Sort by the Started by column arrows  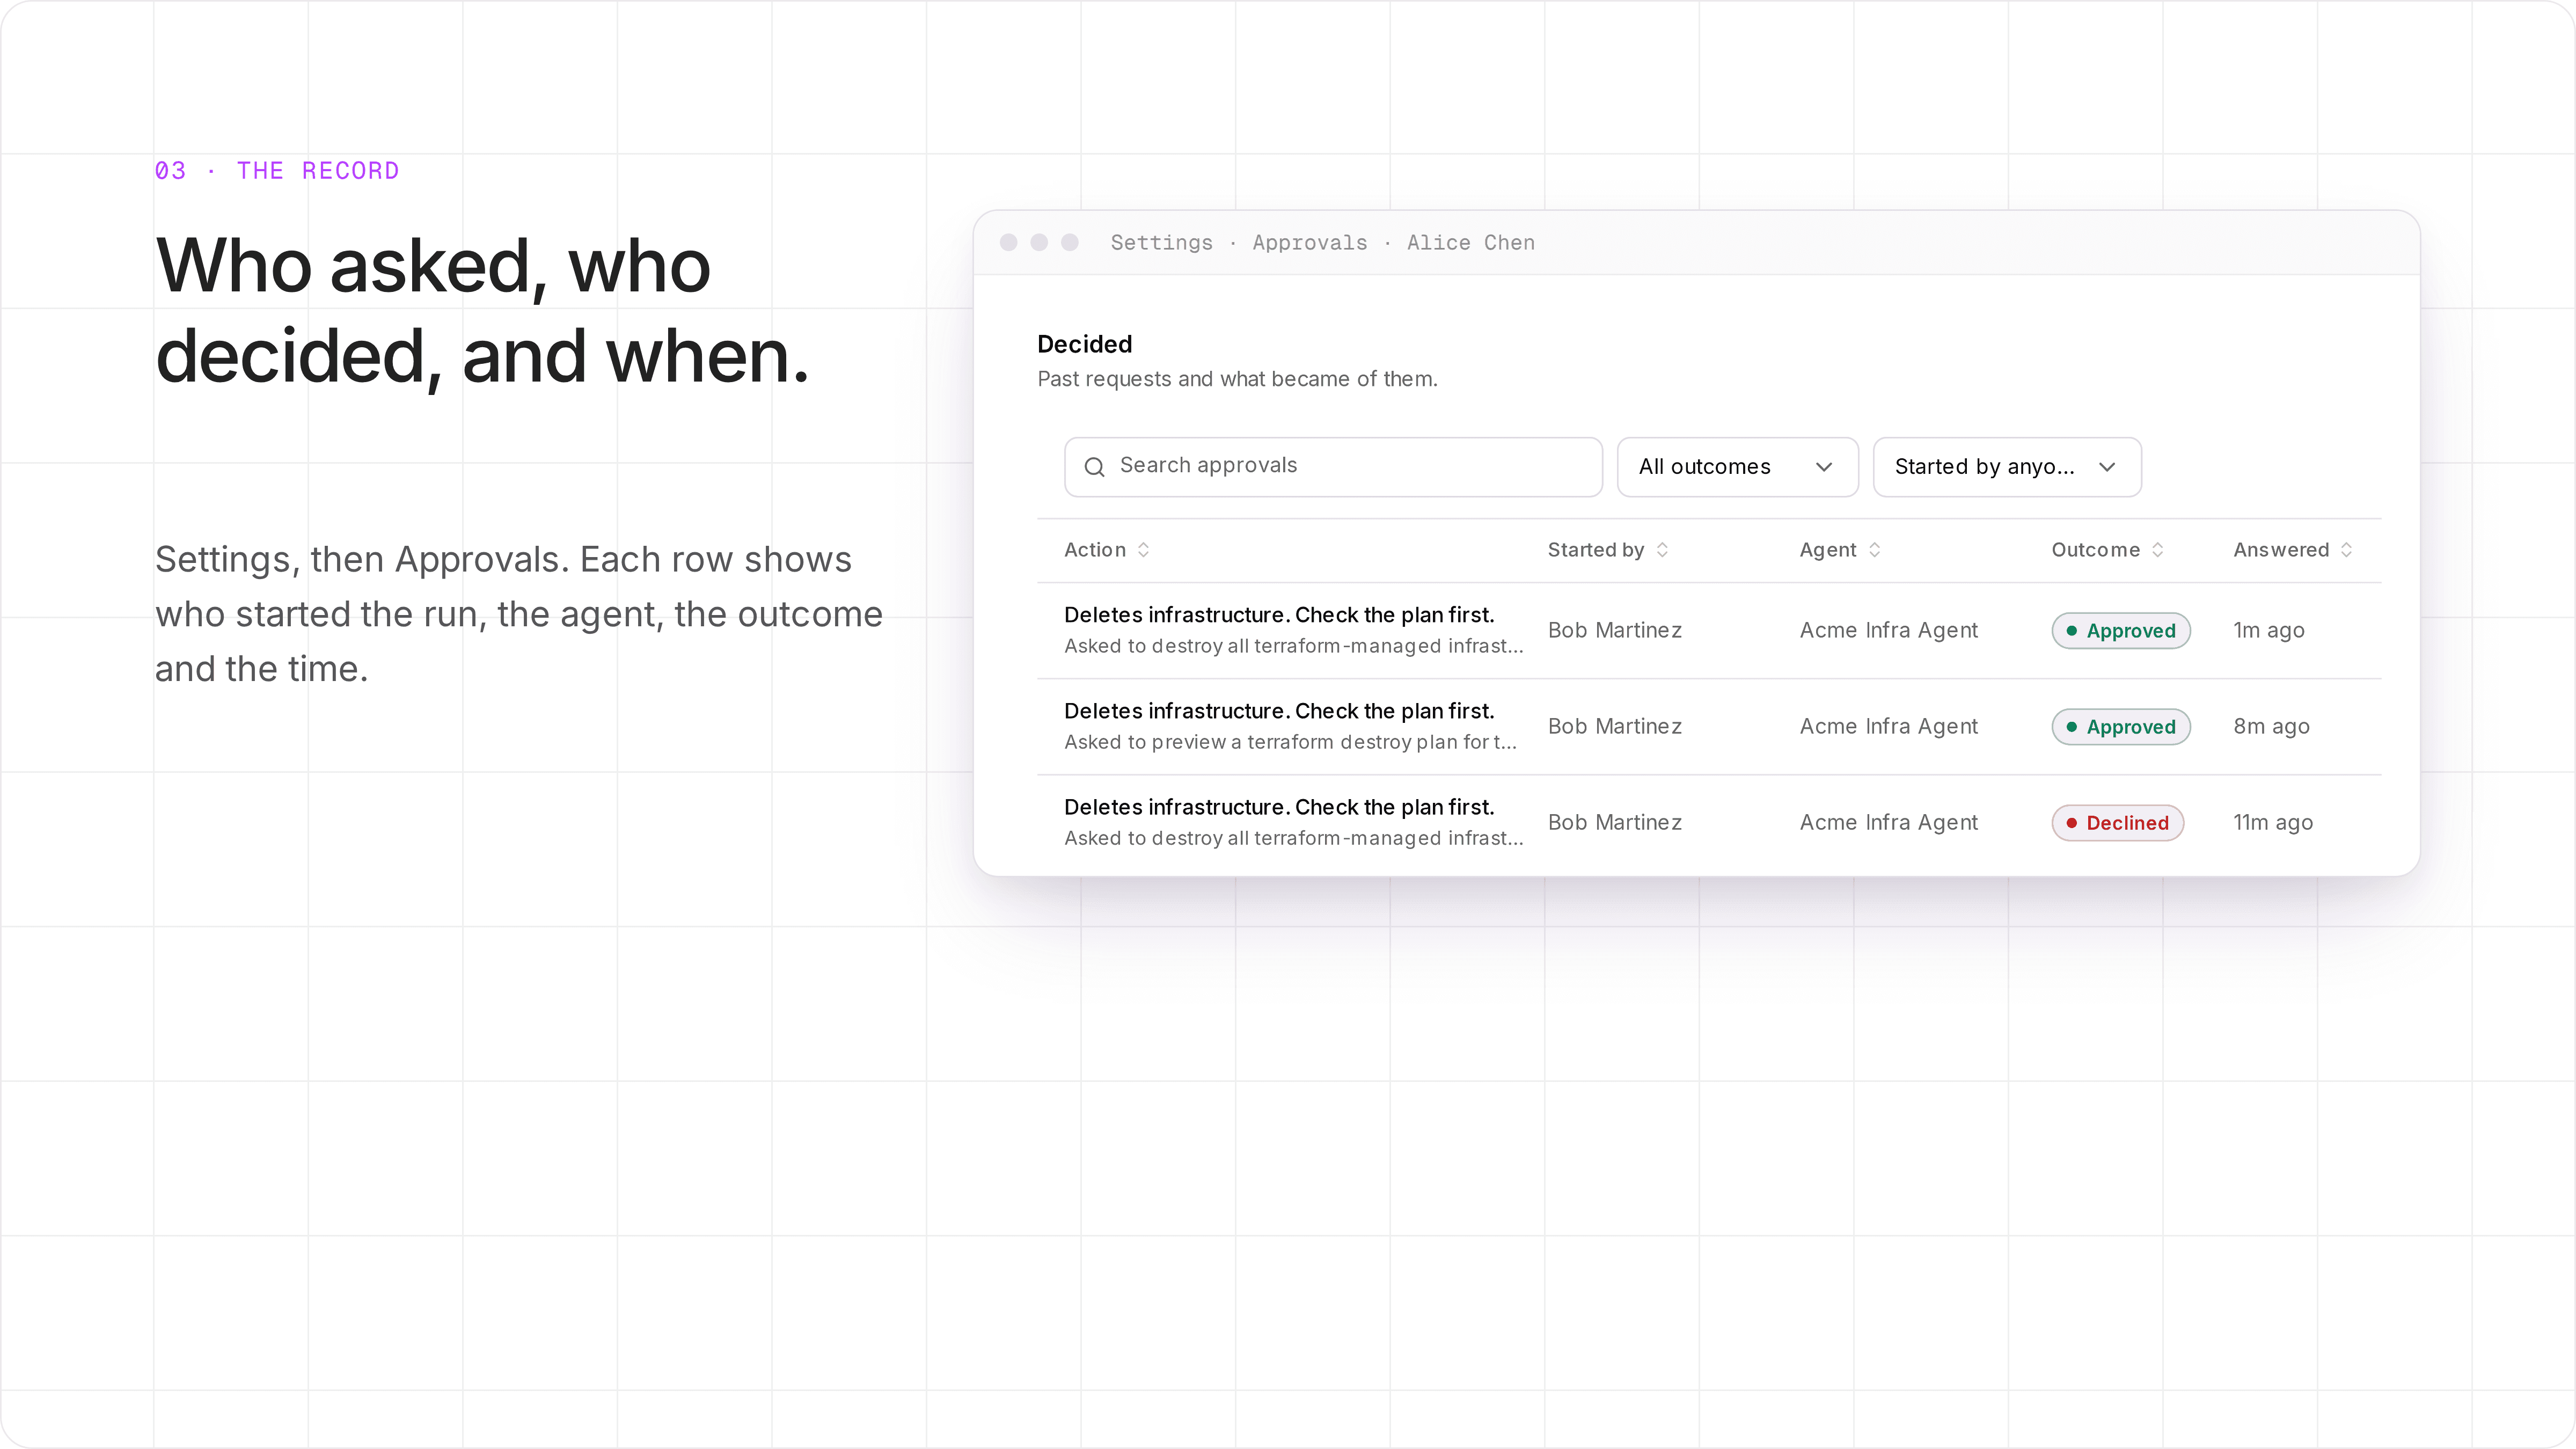point(1662,550)
